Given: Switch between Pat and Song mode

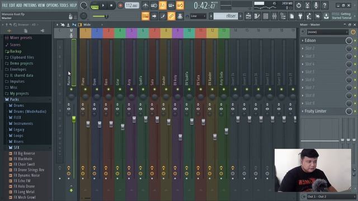Looking at the screenshot, I should (x=95, y=6).
